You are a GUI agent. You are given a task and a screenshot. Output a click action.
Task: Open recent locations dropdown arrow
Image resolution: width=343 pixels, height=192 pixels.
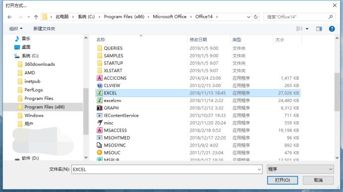pyautogui.click(x=29, y=17)
